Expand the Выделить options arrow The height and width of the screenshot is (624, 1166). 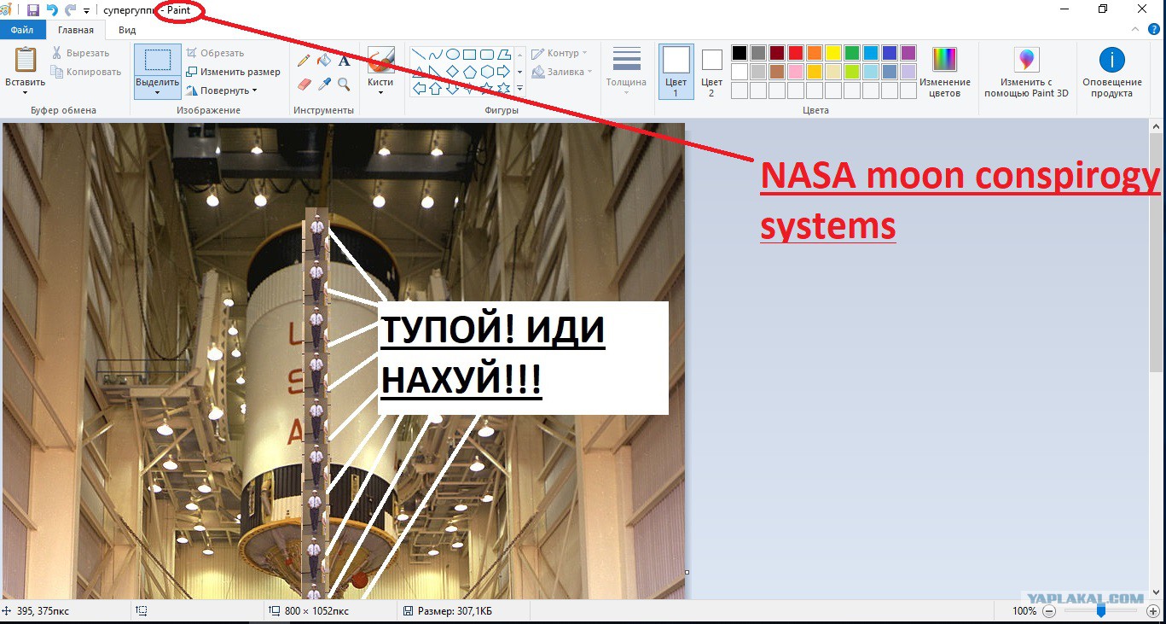click(x=158, y=92)
